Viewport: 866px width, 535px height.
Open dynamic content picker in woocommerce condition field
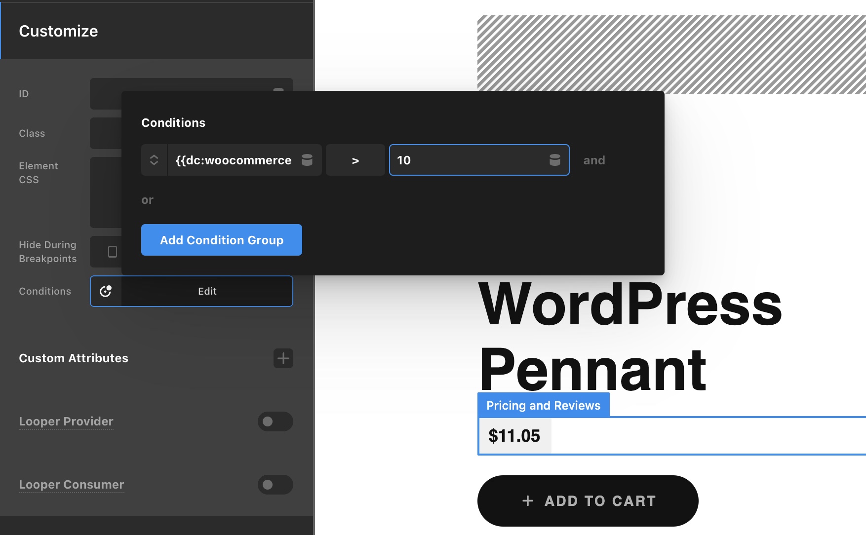click(307, 160)
